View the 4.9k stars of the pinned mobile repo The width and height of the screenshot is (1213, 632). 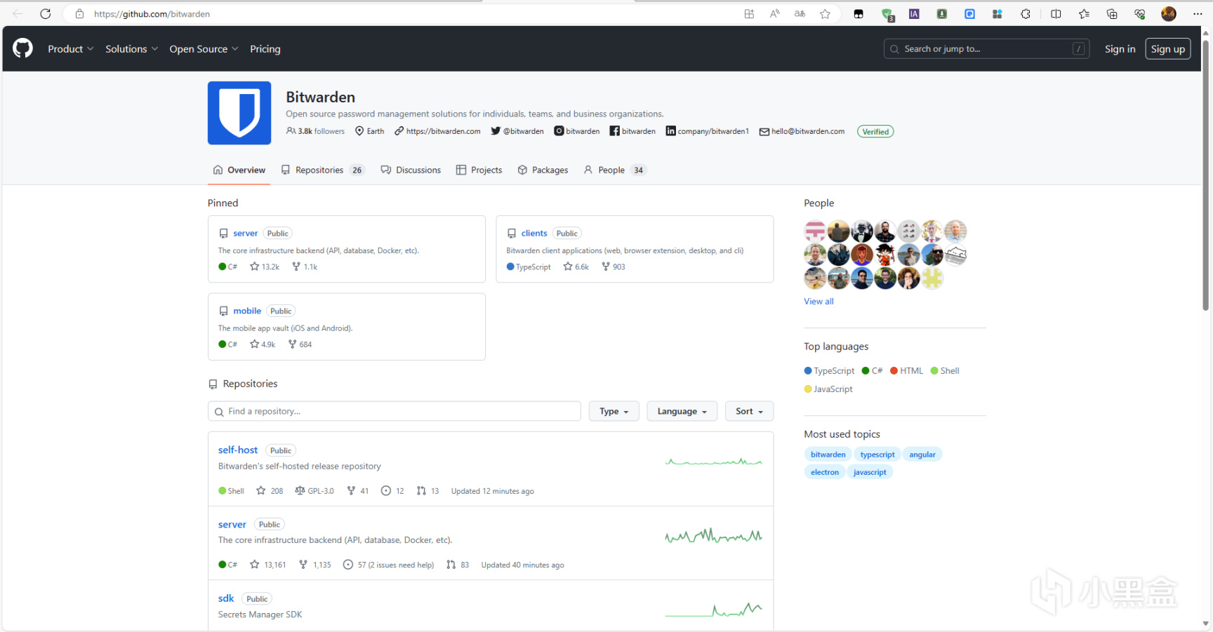[263, 344]
